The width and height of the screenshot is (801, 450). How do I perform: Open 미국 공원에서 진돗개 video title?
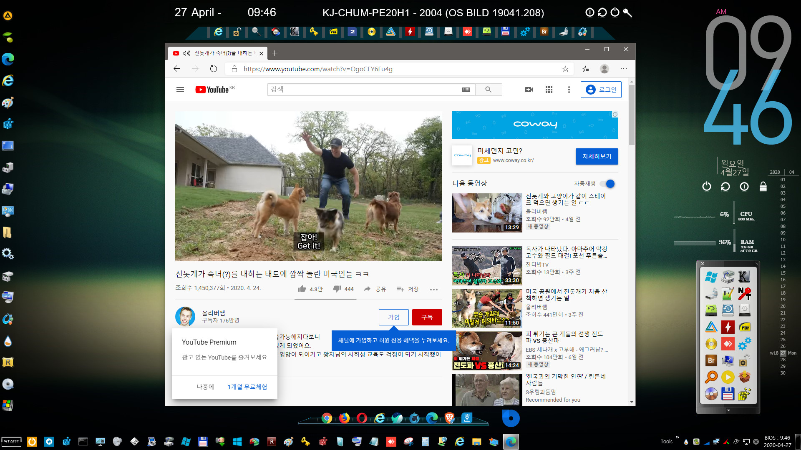point(566,295)
